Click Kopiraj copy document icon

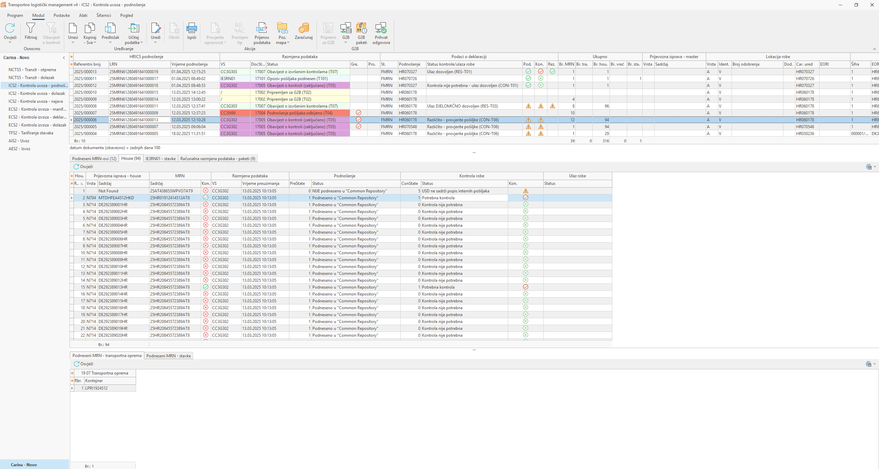[x=90, y=28]
